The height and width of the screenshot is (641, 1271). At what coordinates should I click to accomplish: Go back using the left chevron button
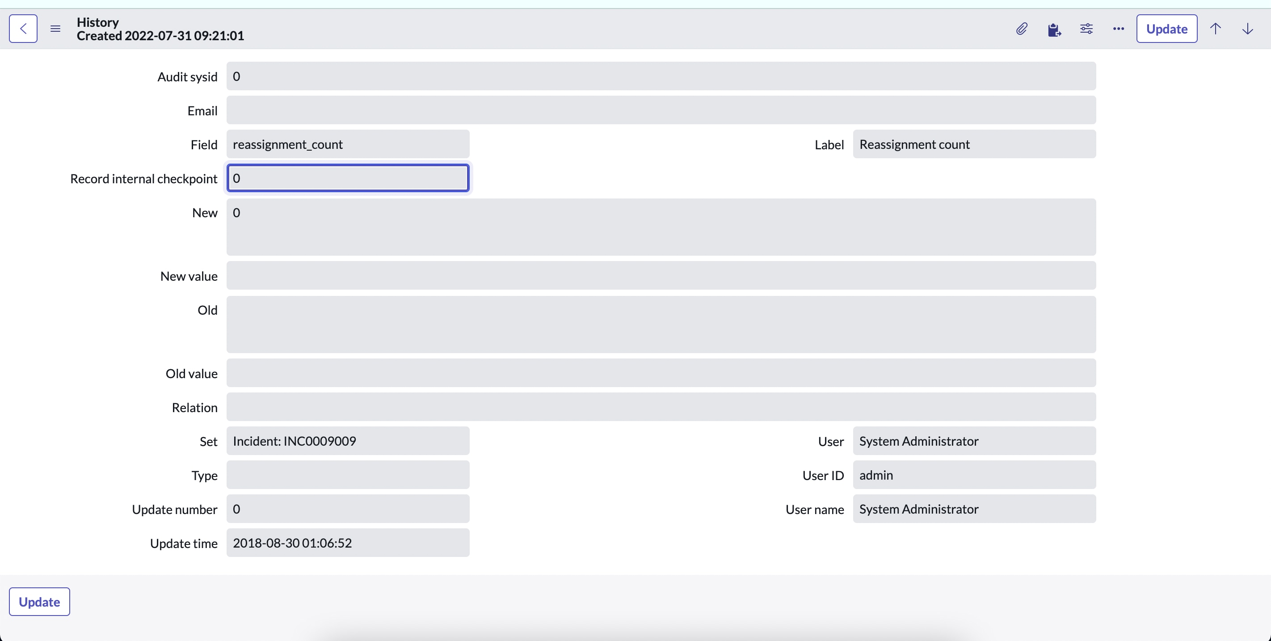(23, 29)
